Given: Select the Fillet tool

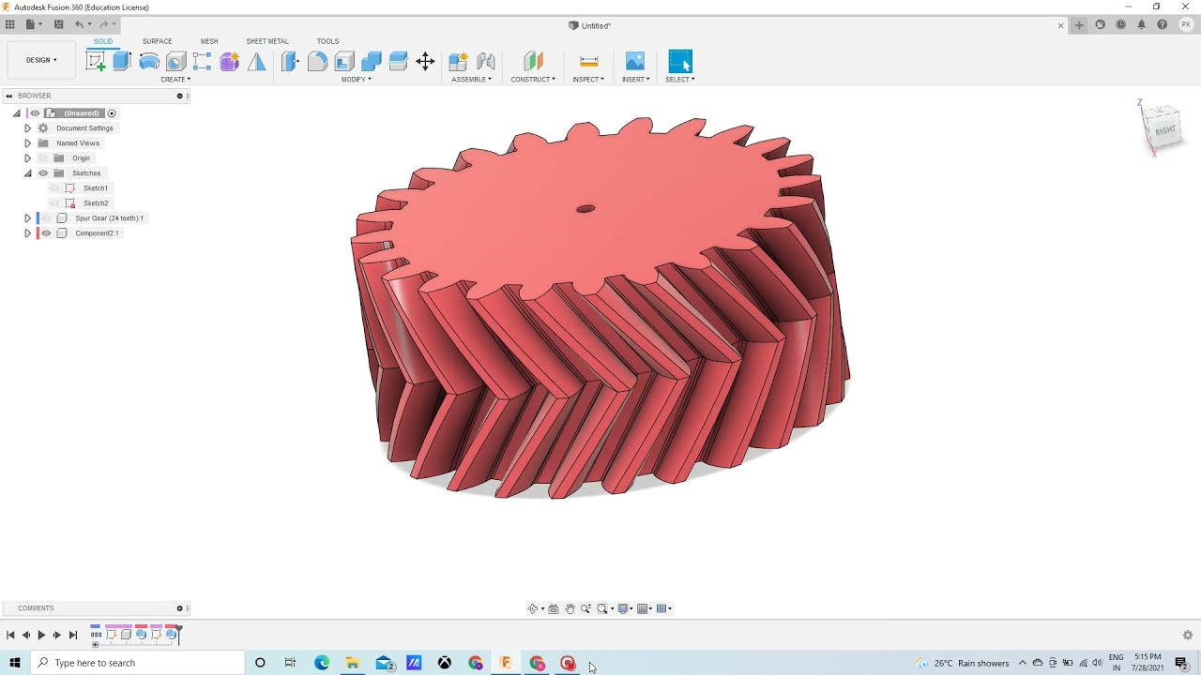Looking at the screenshot, I should pos(317,62).
